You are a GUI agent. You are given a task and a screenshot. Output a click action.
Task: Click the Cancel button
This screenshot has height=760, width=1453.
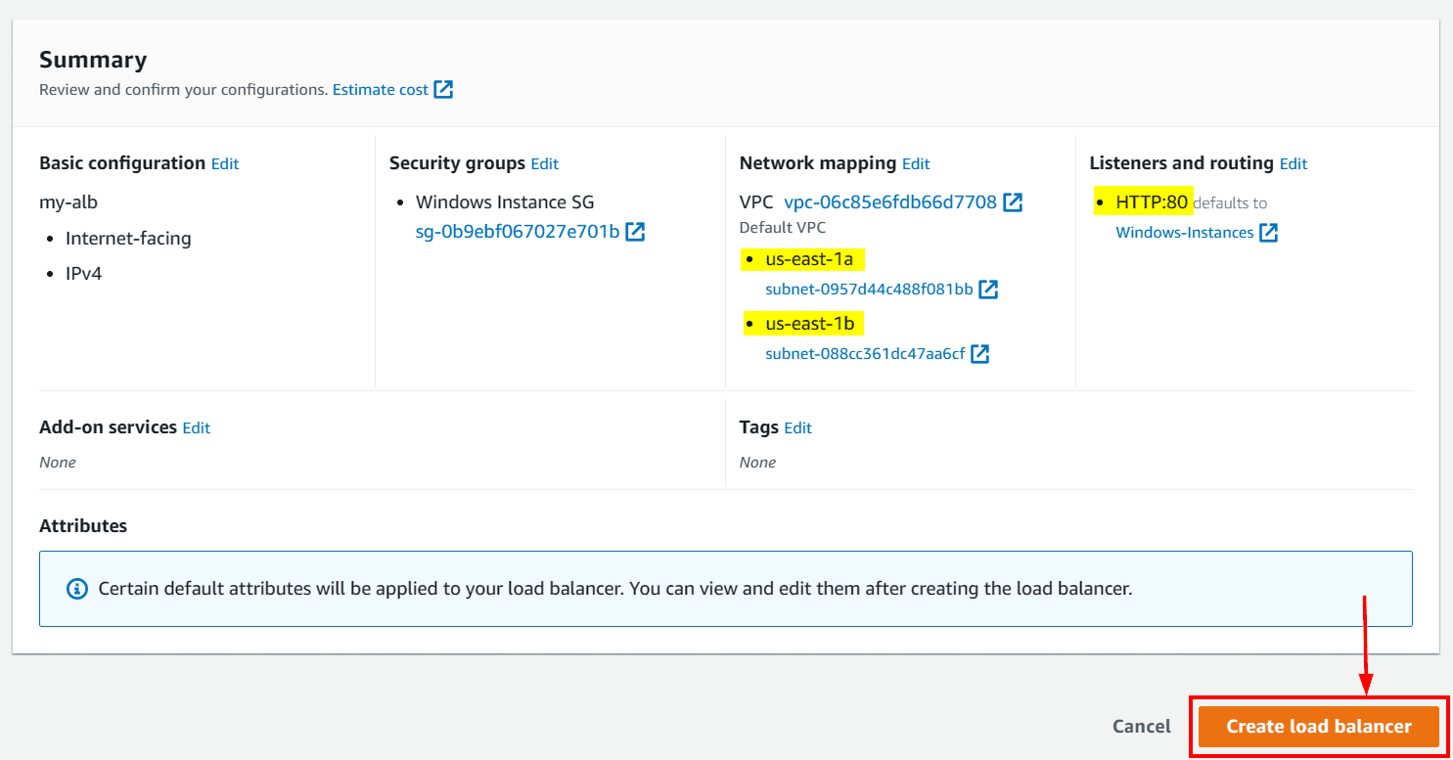[1141, 726]
